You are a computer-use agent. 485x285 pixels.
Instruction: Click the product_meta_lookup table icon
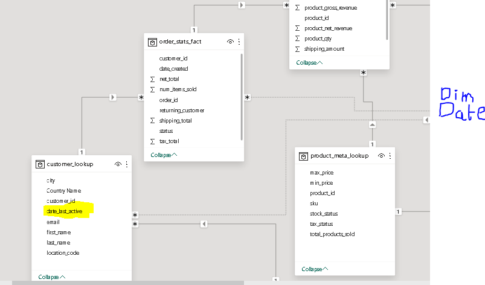[x=303, y=156]
